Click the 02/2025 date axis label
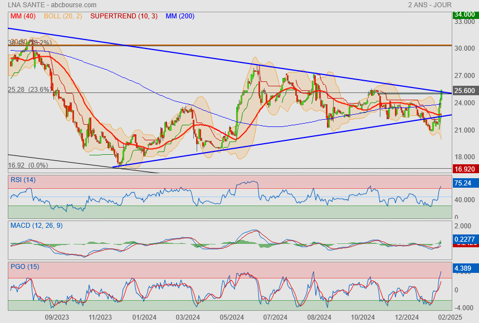Image resolution: width=479 pixels, height=323 pixels. pyautogui.click(x=450, y=317)
